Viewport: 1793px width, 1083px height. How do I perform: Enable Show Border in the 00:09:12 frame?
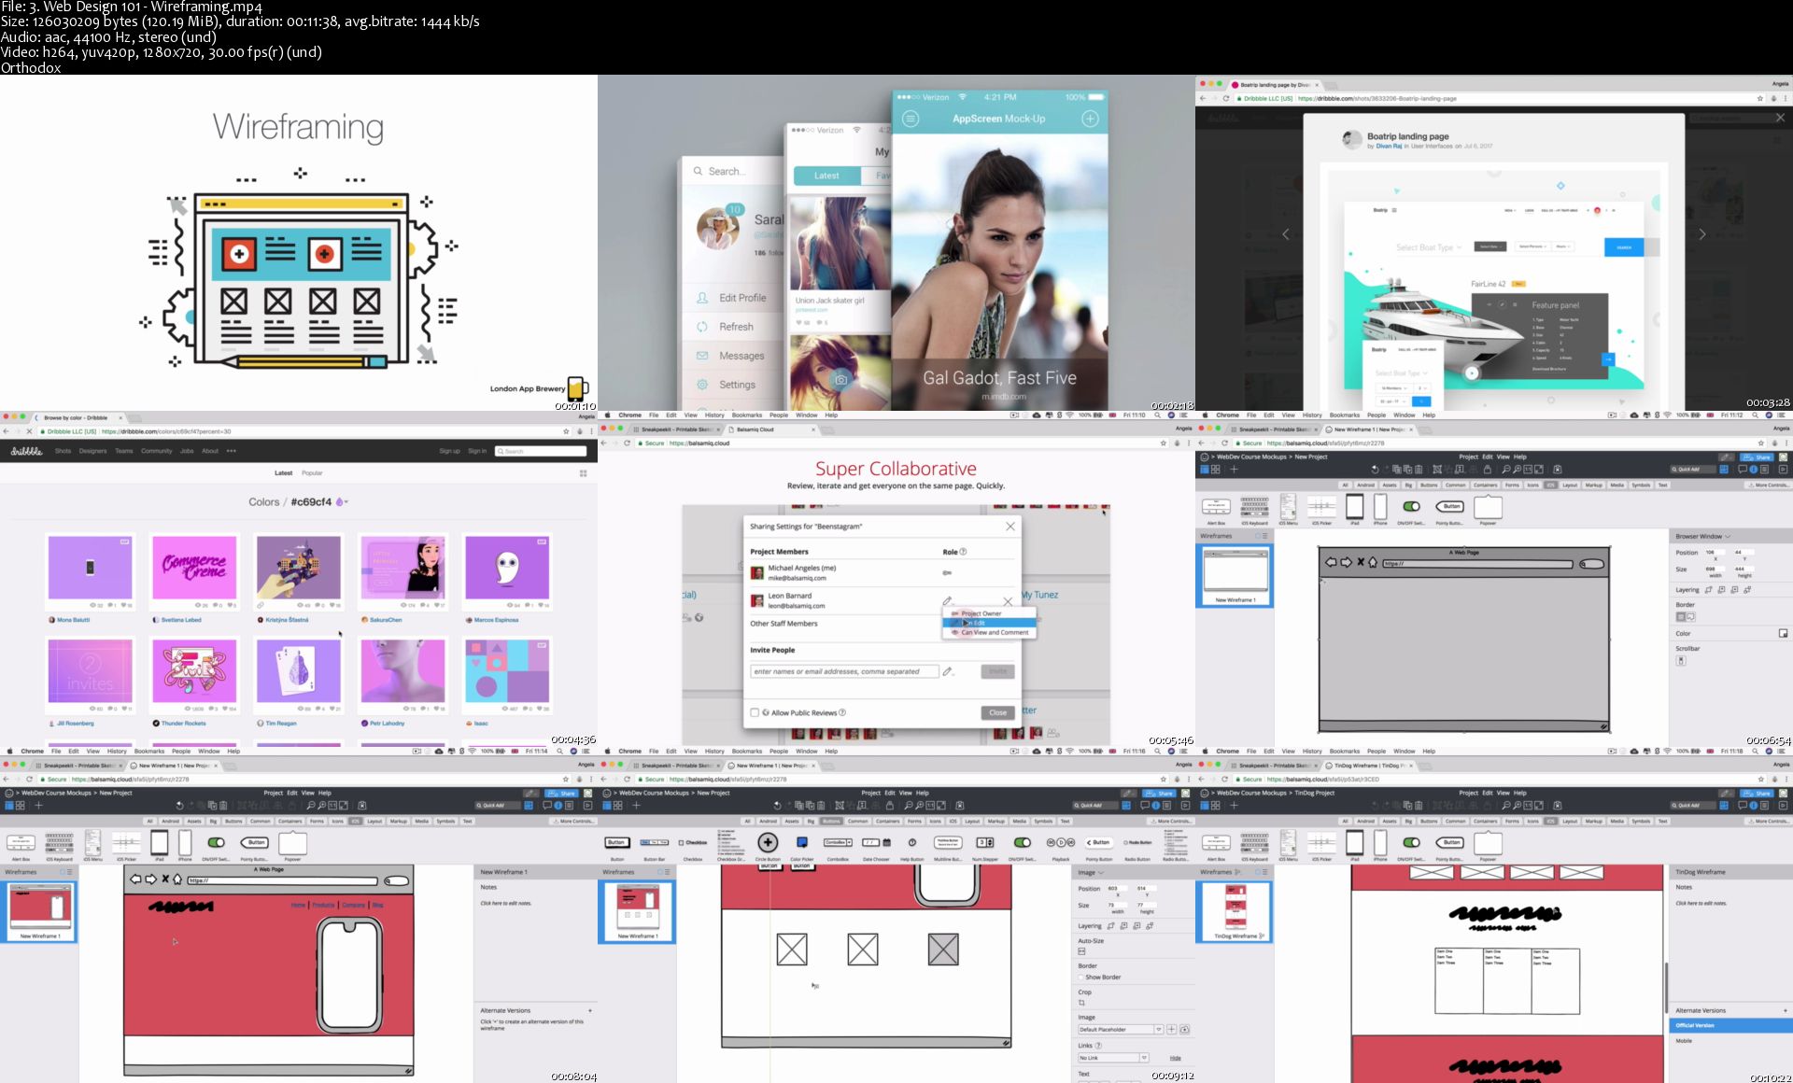[x=1081, y=978]
